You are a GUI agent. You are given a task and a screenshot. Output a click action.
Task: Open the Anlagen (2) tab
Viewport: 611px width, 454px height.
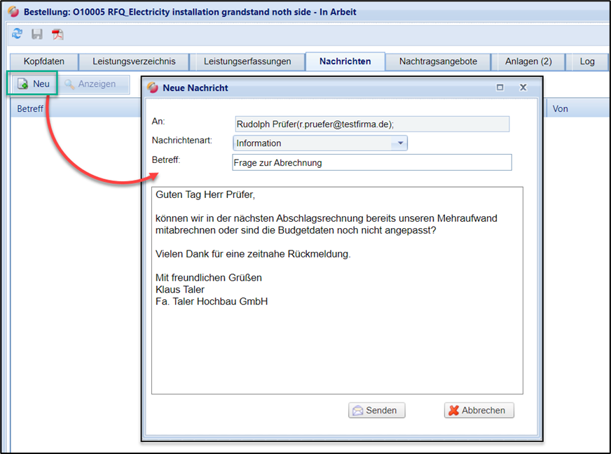[528, 62]
